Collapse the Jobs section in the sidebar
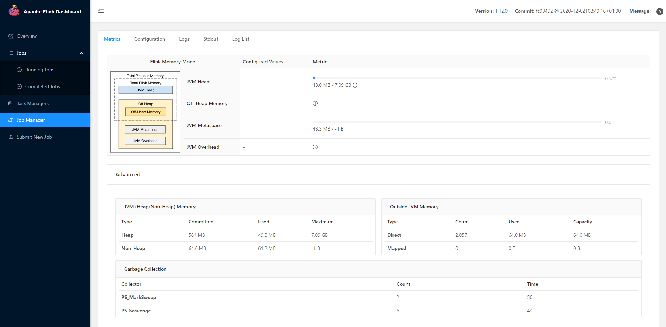 [x=82, y=53]
